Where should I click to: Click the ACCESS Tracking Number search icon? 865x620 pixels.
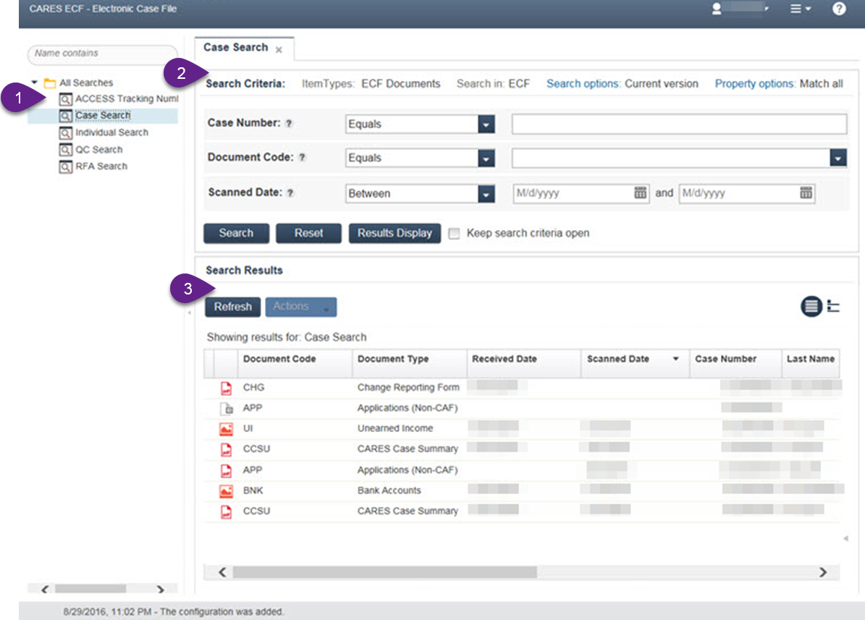66,99
